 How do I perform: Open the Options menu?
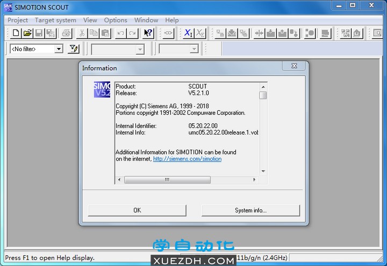click(x=116, y=20)
